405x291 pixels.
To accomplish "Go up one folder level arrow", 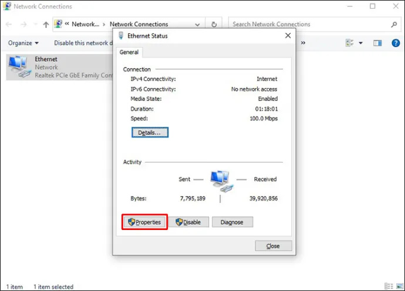I will (x=46, y=25).
